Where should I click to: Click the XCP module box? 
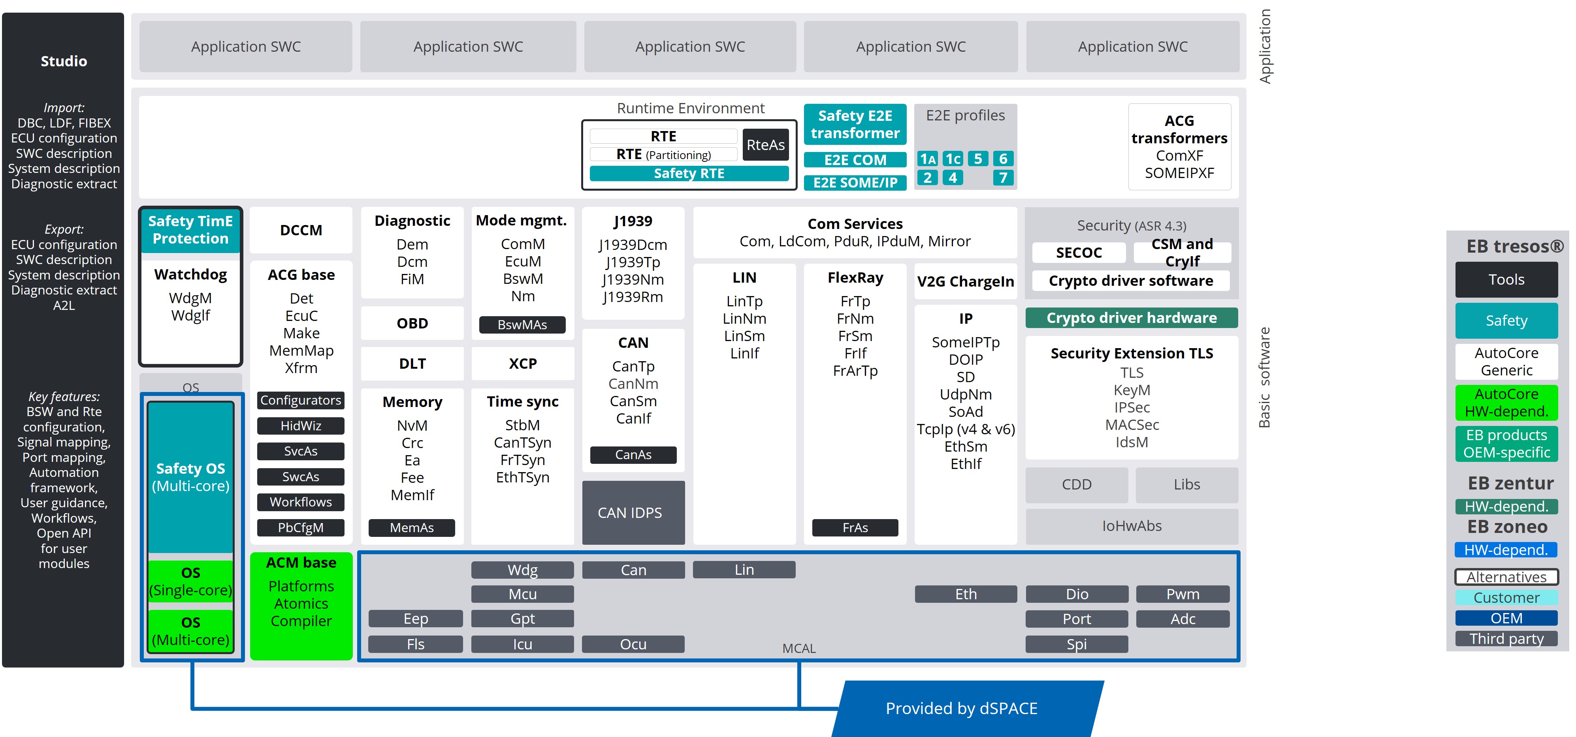[x=522, y=364]
